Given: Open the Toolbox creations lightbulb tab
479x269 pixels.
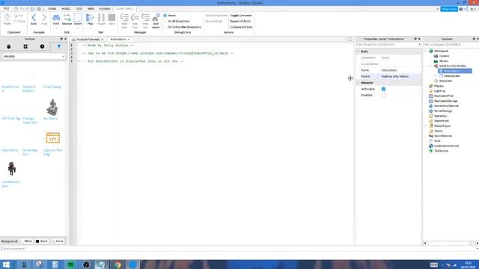Looking at the screenshot, I should click(x=59, y=46).
